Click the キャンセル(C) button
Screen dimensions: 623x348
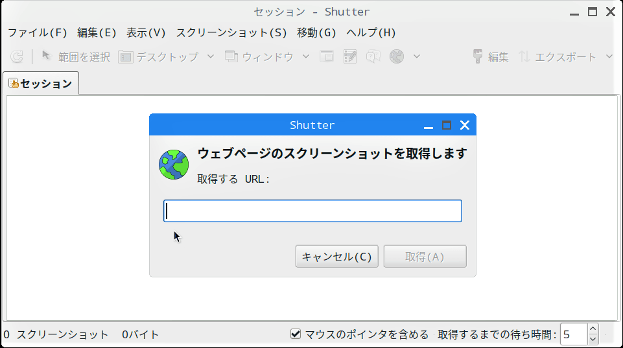(x=337, y=256)
